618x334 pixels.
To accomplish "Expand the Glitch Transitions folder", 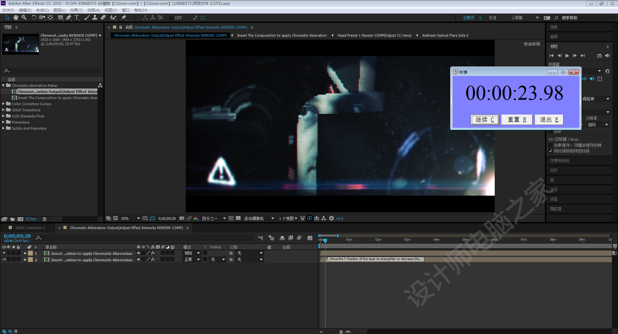I will click(4, 110).
